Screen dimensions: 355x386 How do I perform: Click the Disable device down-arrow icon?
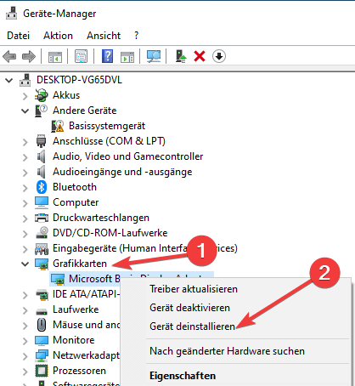219,56
